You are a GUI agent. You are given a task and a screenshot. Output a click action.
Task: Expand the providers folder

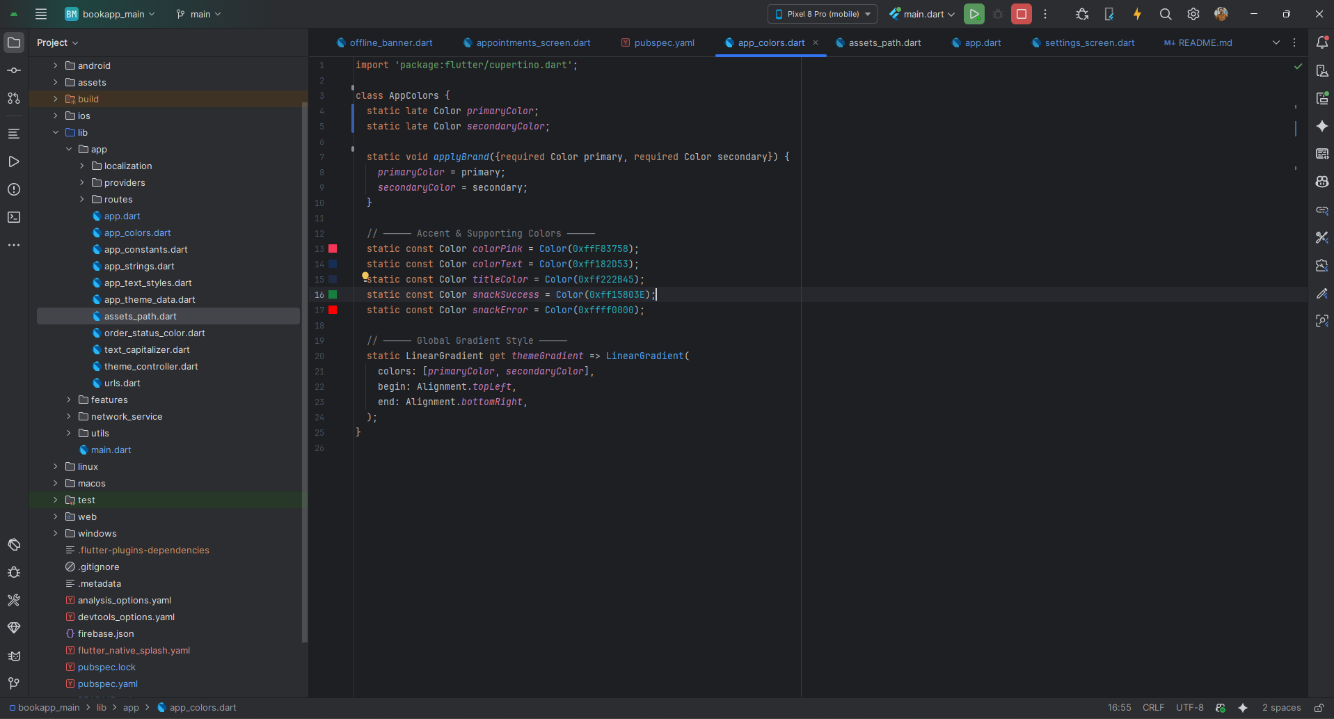pos(82,182)
